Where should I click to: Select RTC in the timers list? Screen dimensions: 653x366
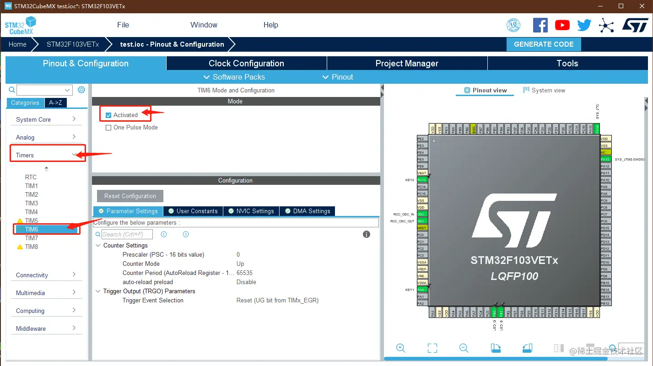pos(31,178)
